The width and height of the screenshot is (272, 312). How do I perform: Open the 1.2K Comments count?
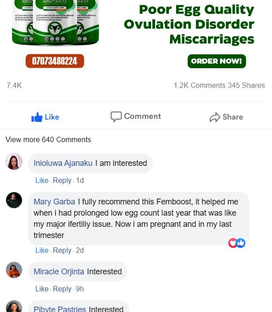[199, 85]
